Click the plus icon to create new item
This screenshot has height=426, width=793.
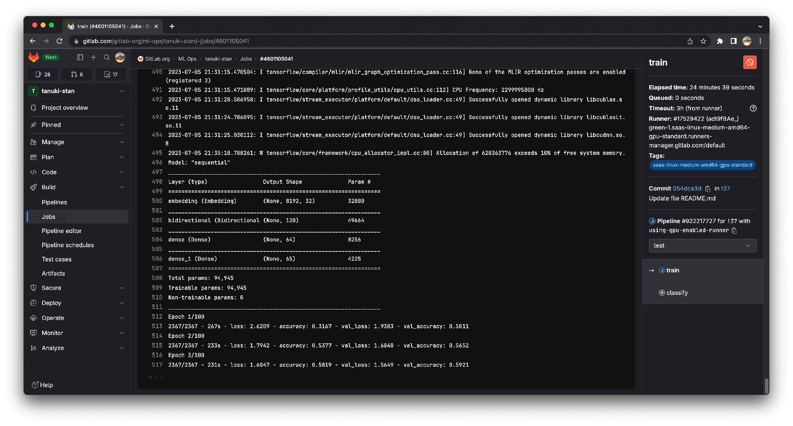(93, 58)
